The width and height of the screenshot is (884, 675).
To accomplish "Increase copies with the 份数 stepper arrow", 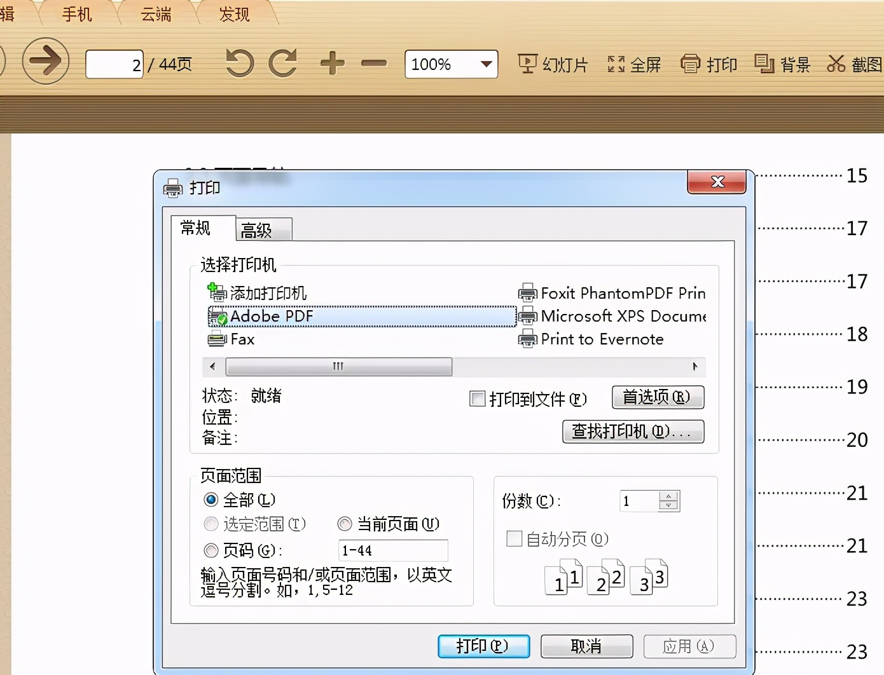I will point(668,496).
